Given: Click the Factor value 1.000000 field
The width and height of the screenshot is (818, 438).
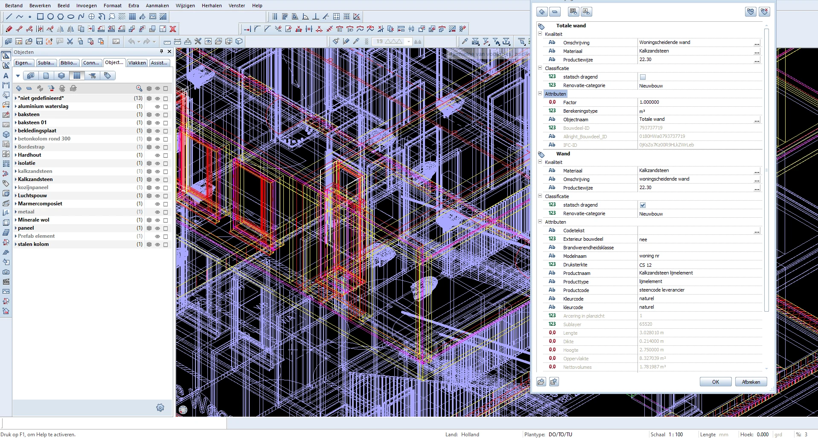Looking at the screenshot, I should [x=699, y=102].
